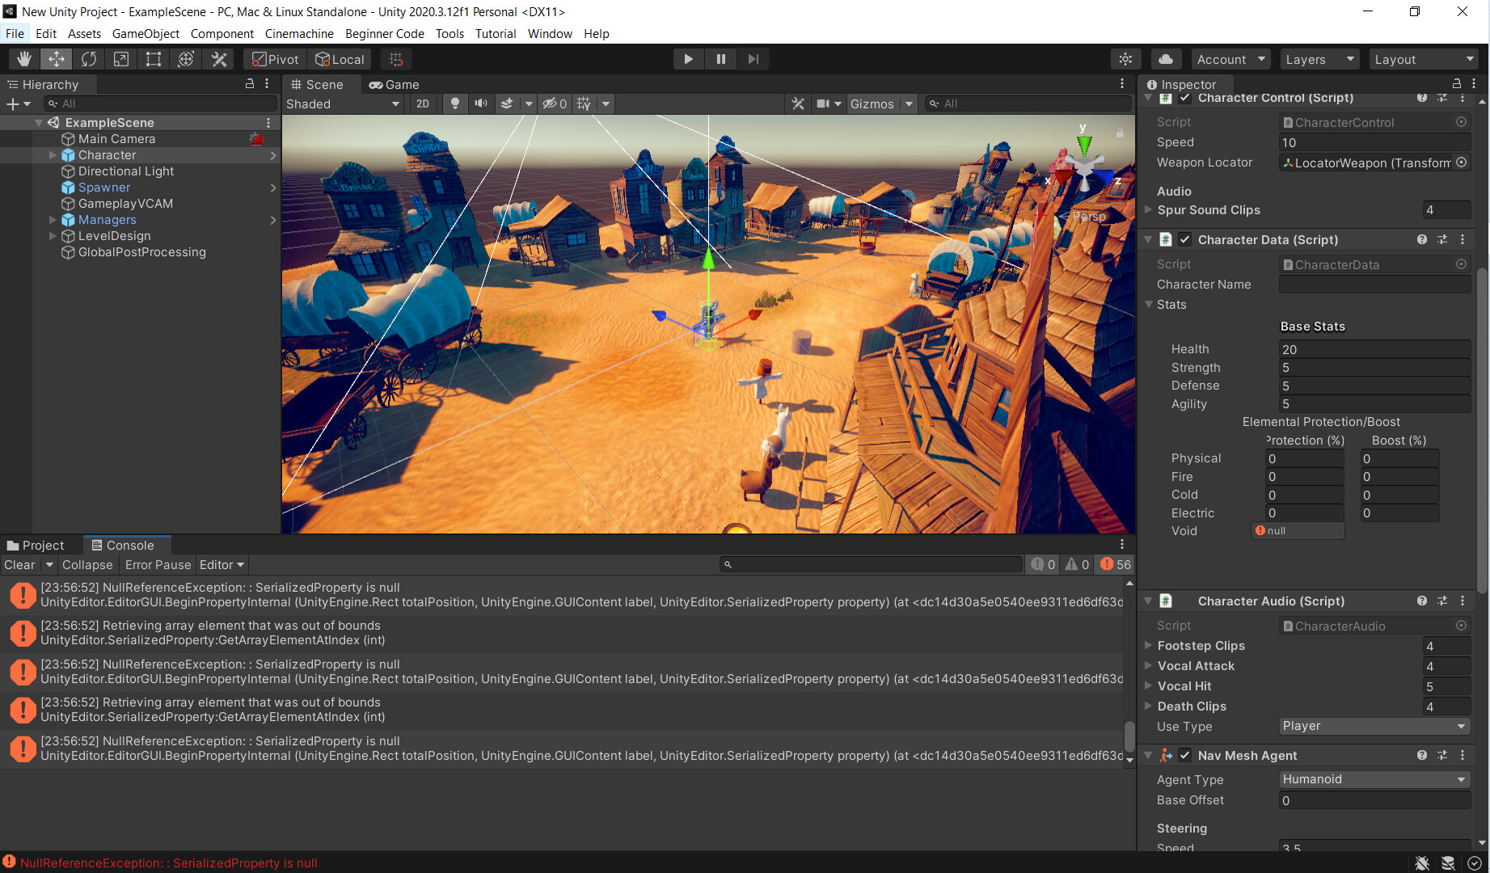Open scene component tools icon

pos(798,103)
